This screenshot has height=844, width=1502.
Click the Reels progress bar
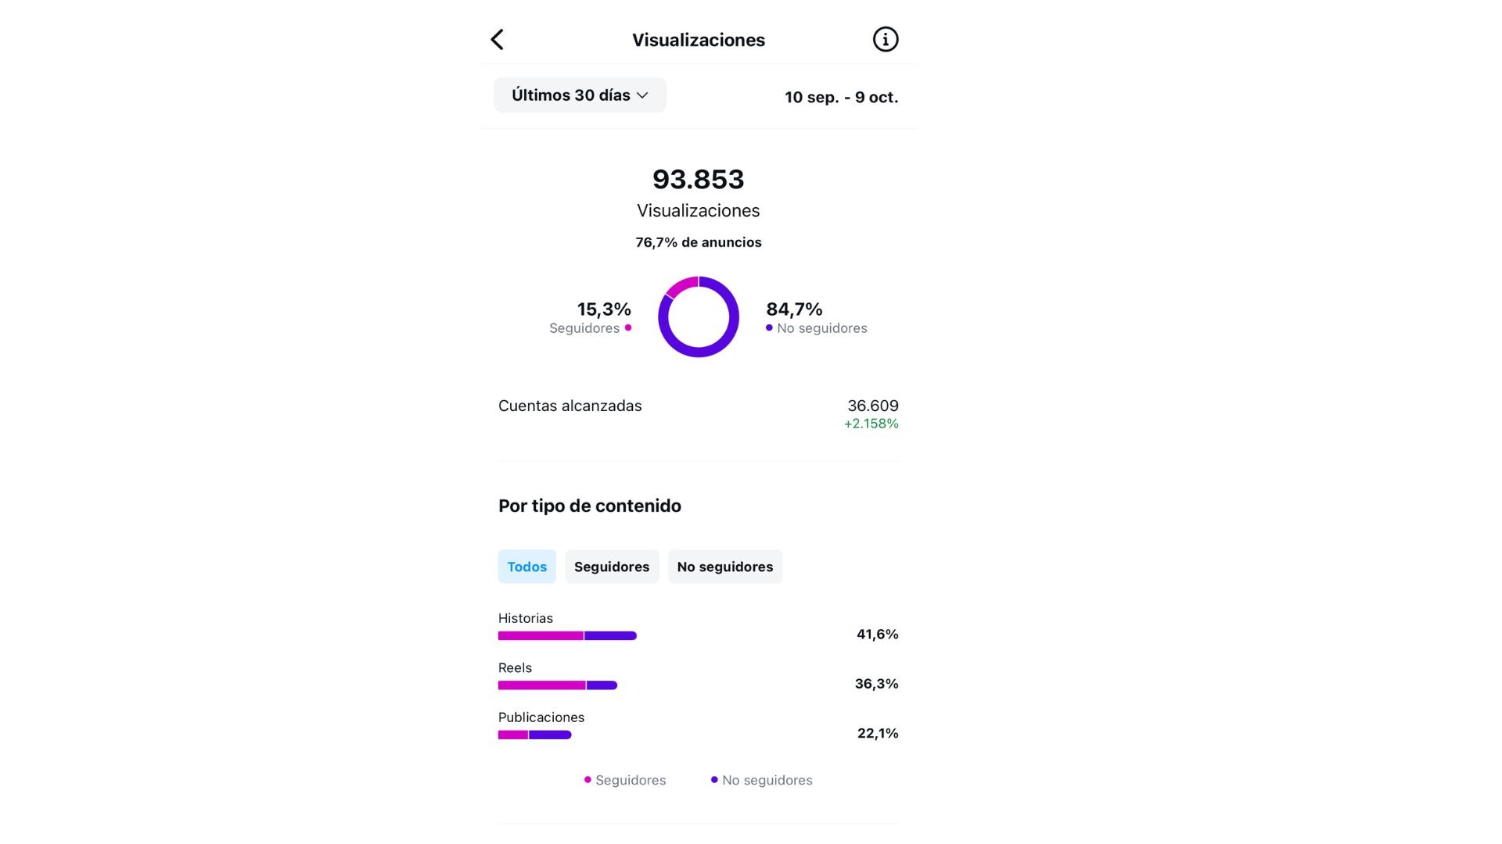tap(558, 685)
